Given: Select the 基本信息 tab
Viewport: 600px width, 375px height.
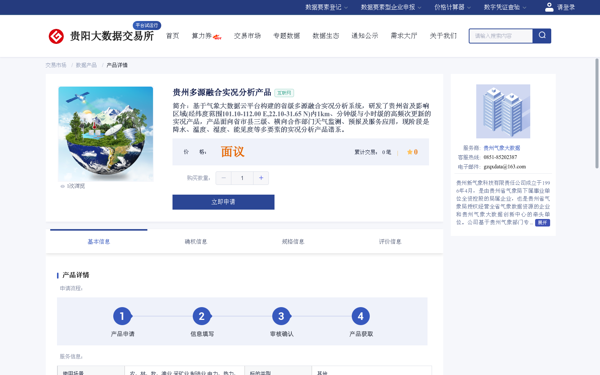Looking at the screenshot, I should [99, 241].
